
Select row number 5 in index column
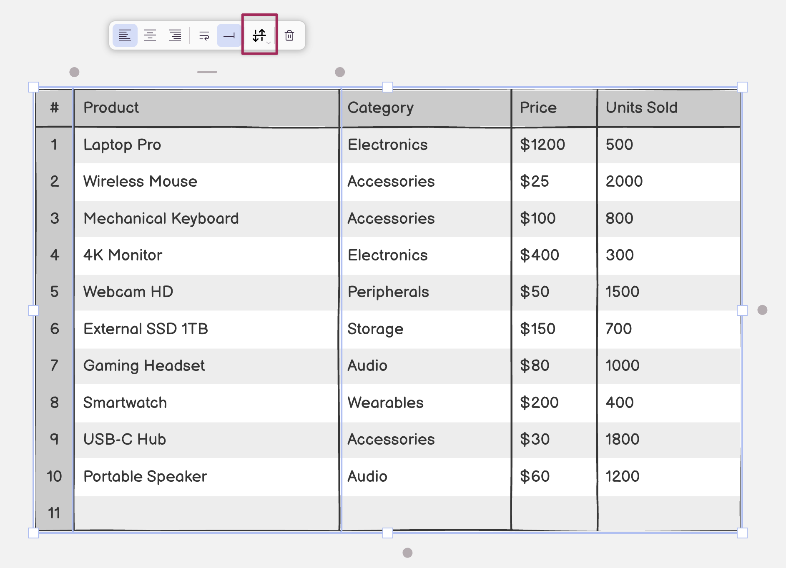pos(54,292)
